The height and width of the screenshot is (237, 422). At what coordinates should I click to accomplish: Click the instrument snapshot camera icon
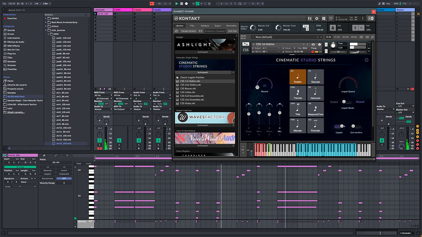coord(313,45)
